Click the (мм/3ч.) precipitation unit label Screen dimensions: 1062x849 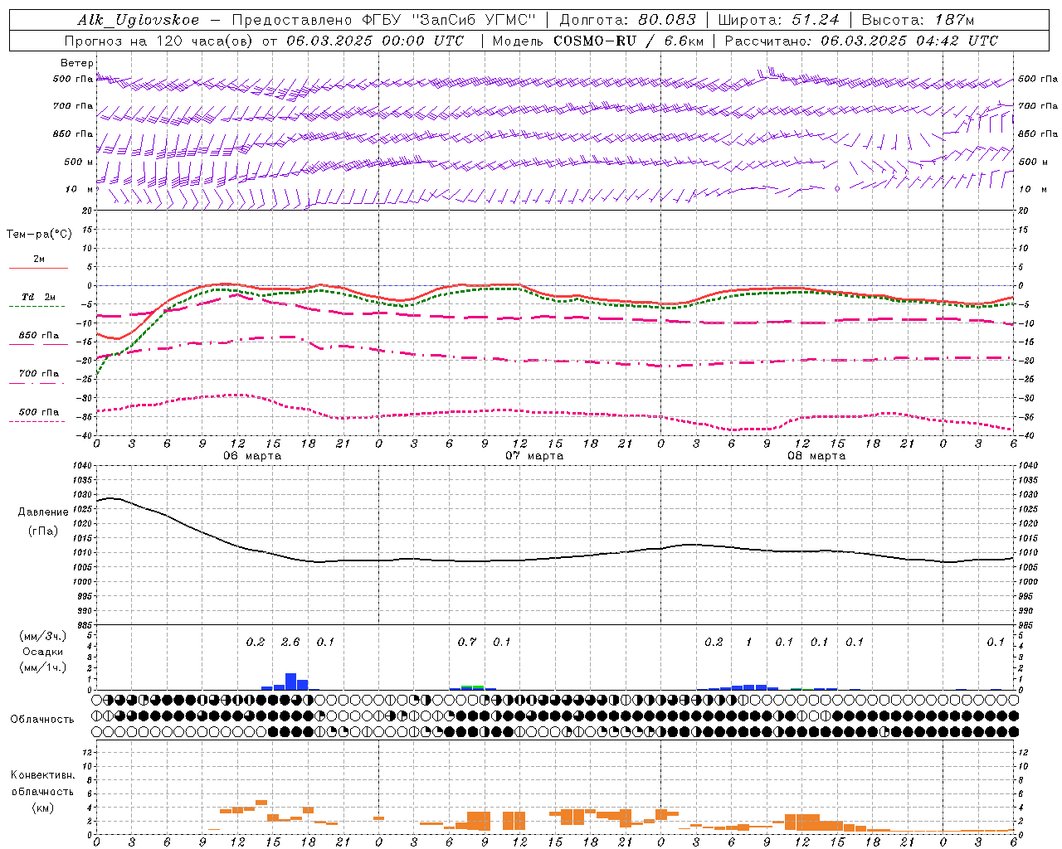click(43, 636)
